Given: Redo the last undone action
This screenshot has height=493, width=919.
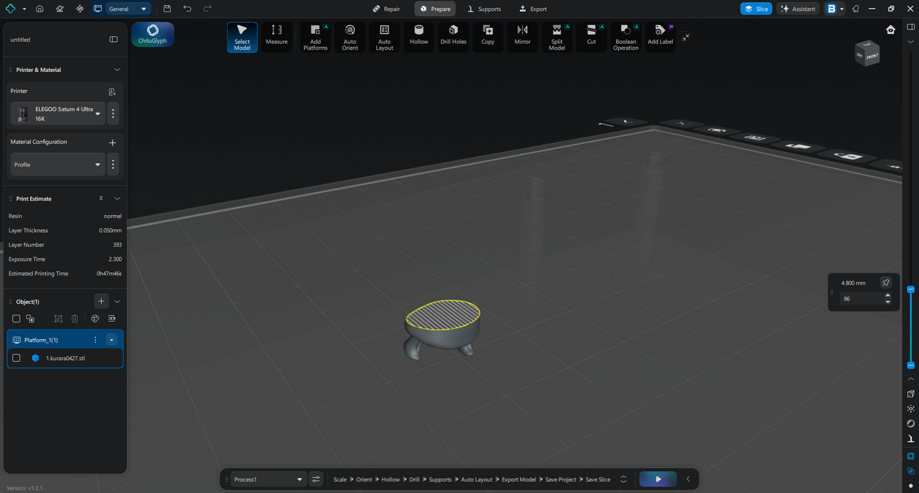Looking at the screenshot, I should [207, 9].
